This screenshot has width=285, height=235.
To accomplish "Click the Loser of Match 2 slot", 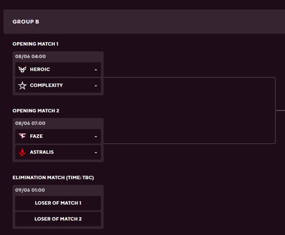I will [58, 219].
